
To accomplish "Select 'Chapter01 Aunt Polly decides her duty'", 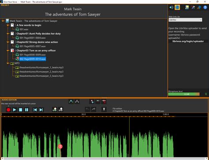I will coord(38,34).
